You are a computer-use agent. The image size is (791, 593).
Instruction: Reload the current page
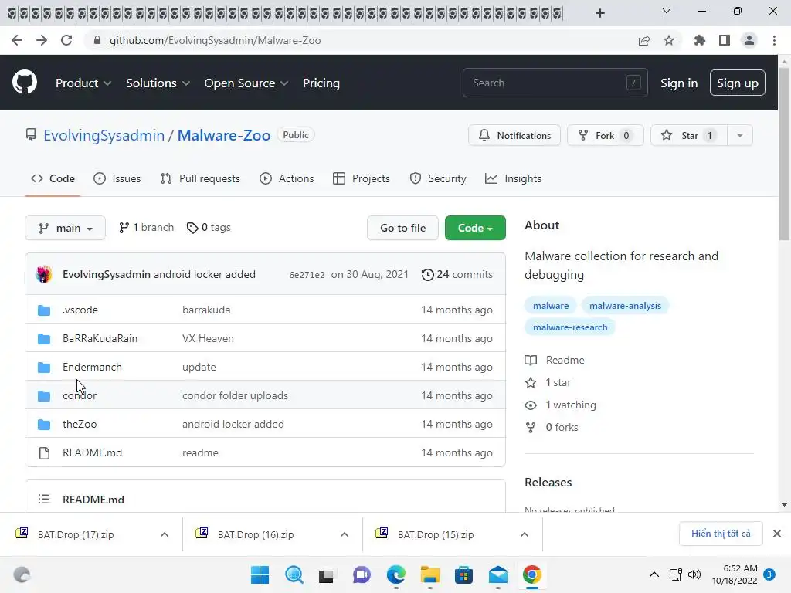(x=66, y=40)
